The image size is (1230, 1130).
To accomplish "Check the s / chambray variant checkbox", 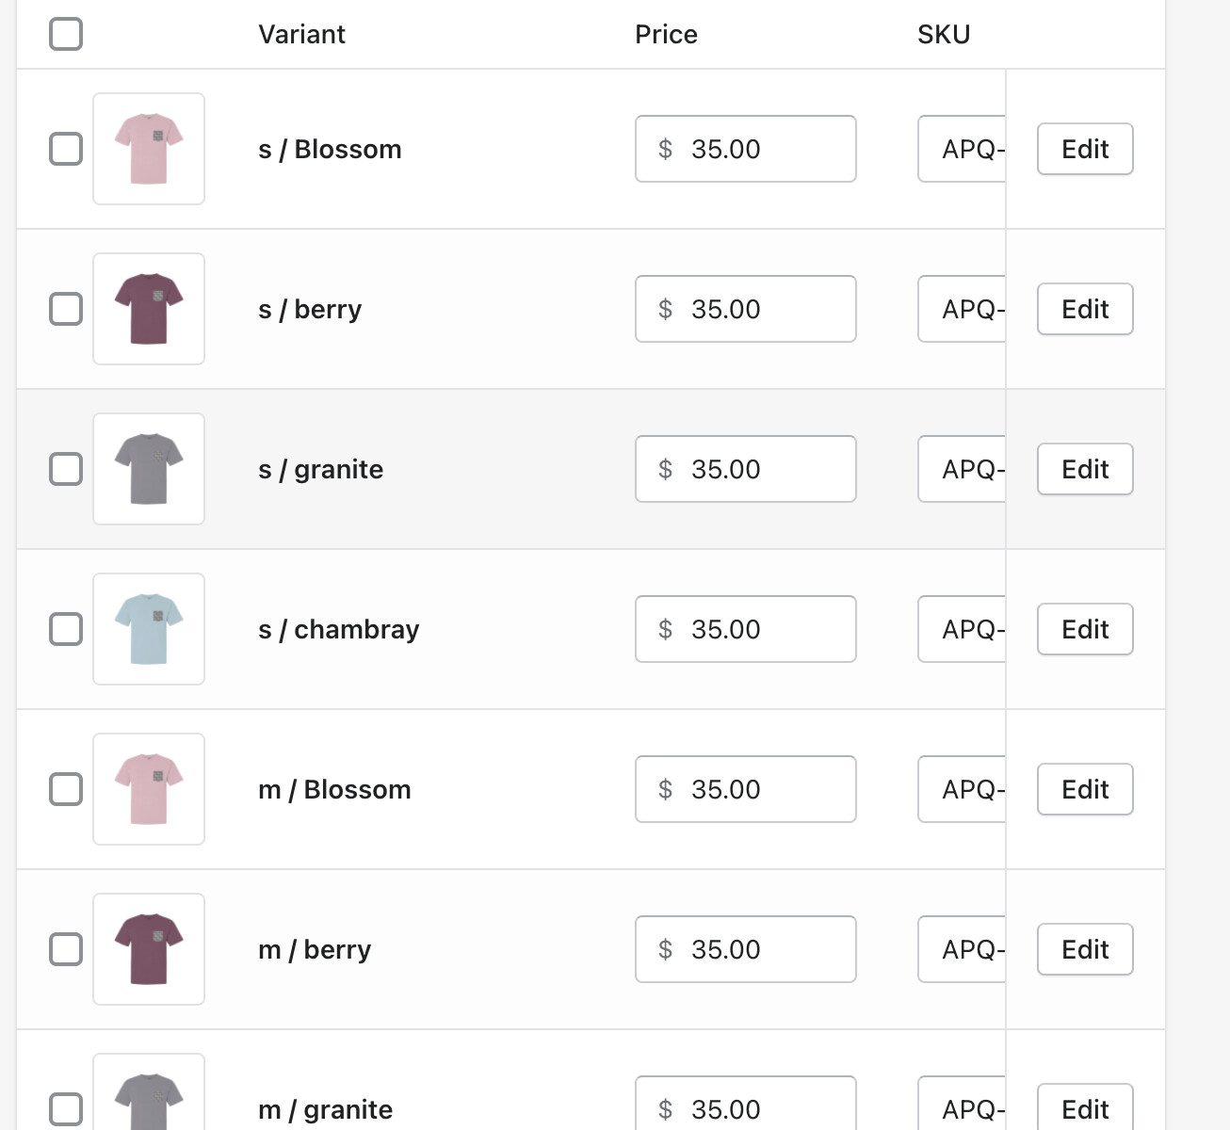I will [x=66, y=629].
